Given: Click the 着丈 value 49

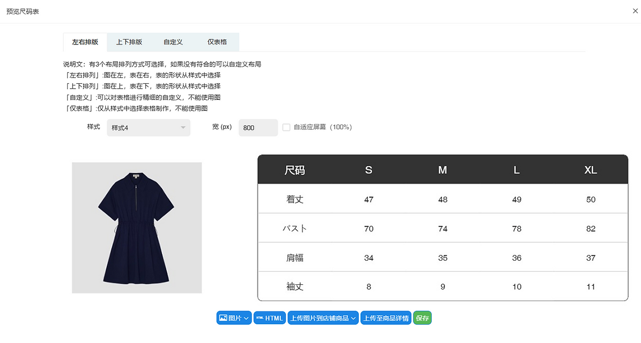Looking at the screenshot, I should point(517,199).
